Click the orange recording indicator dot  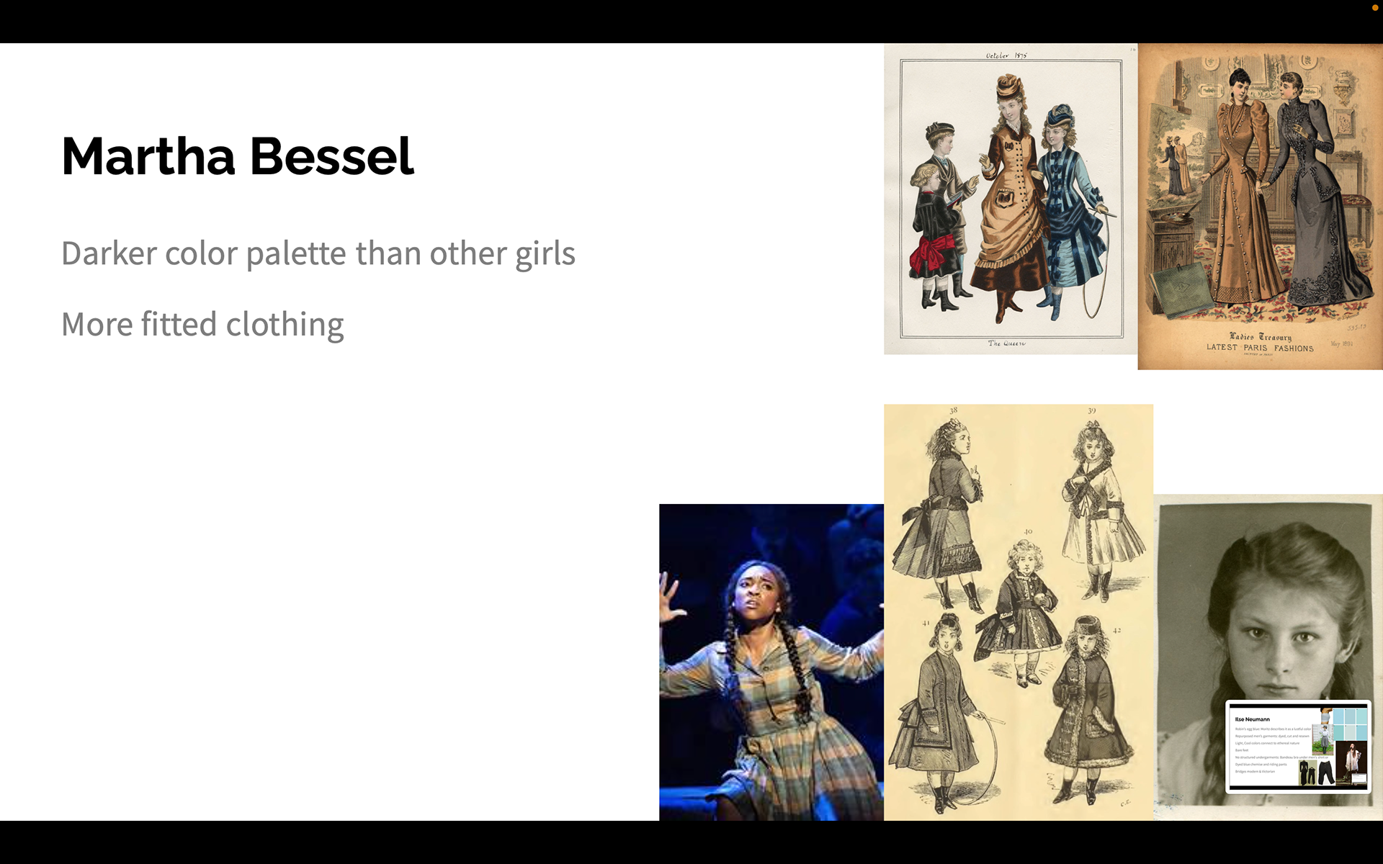coord(1375,7)
